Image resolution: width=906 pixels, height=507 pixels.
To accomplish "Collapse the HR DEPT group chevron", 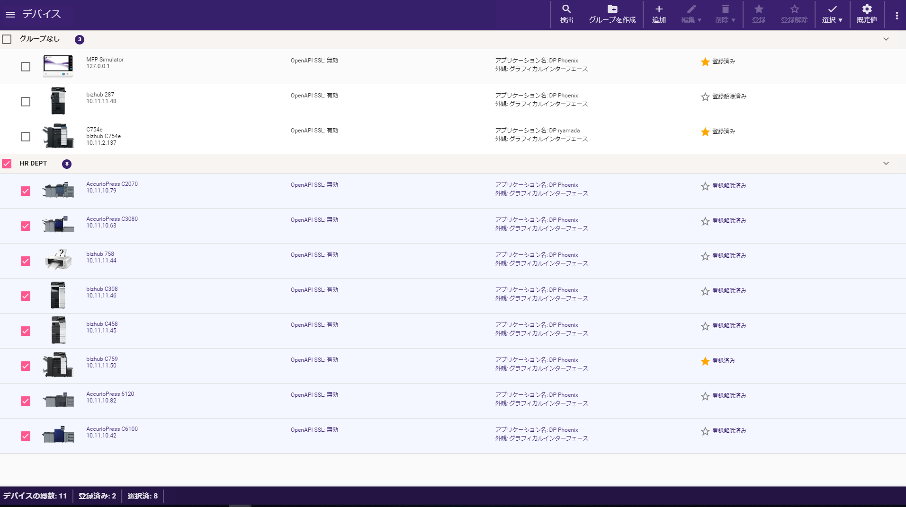I will click(886, 164).
